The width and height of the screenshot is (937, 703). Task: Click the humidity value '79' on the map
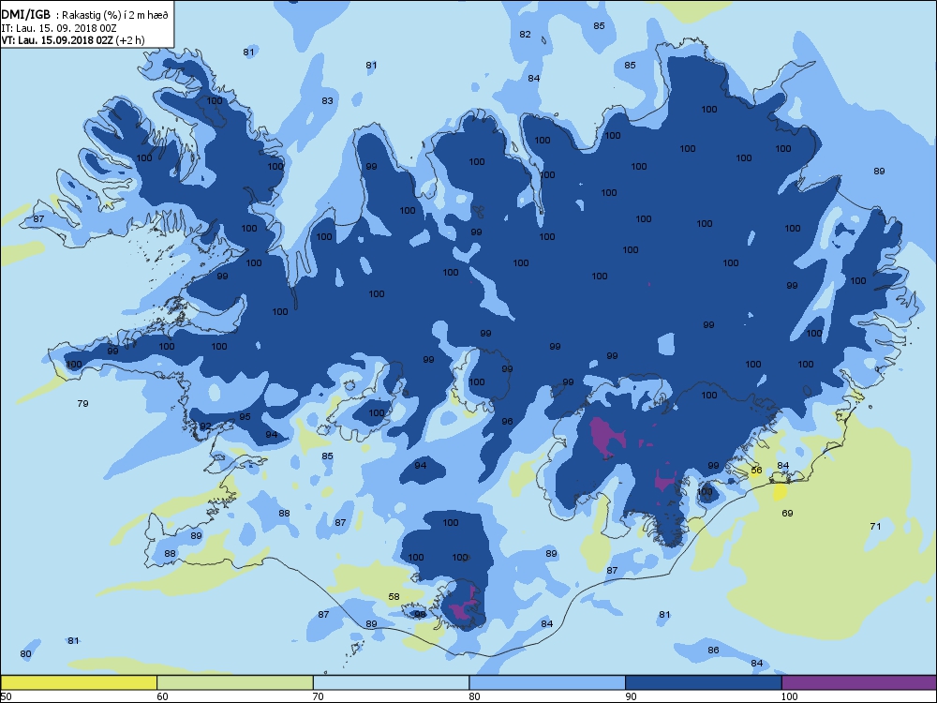[x=83, y=403]
